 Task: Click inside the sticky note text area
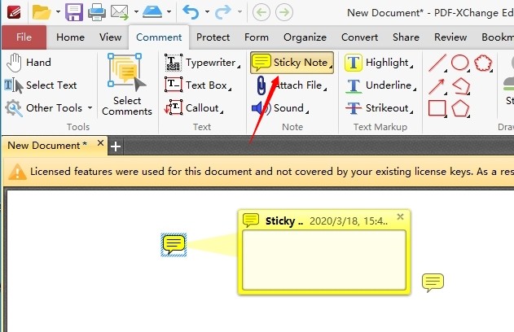click(324, 260)
